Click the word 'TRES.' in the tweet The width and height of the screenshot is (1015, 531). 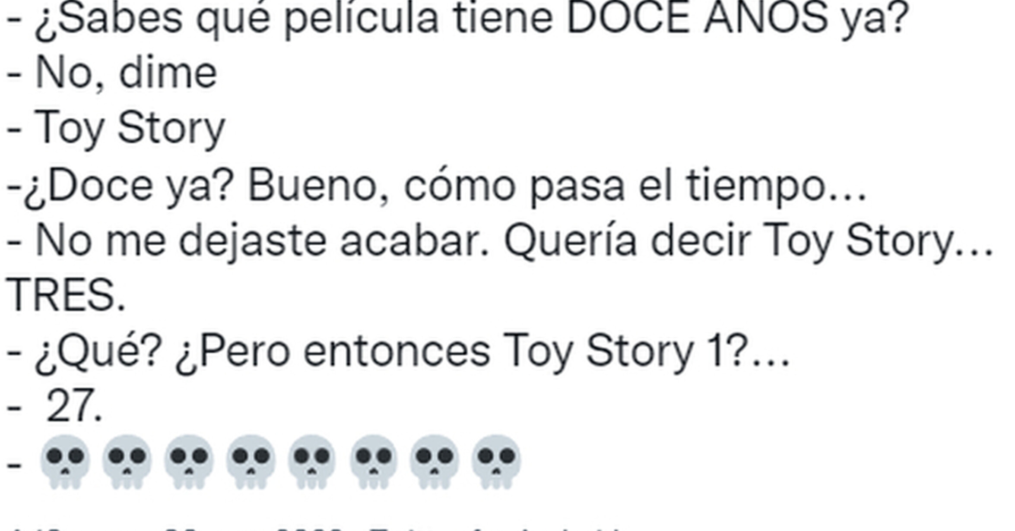tap(66, 296)
